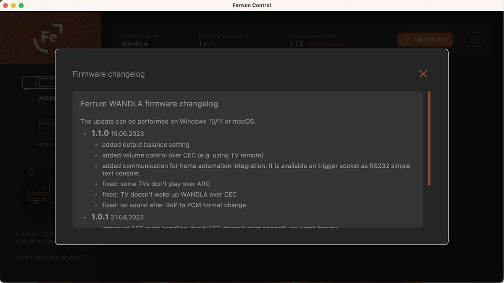This screenshot has width=504, height=283.
Task: Click the WANDLA device name text
Action: tap(134, 44)
